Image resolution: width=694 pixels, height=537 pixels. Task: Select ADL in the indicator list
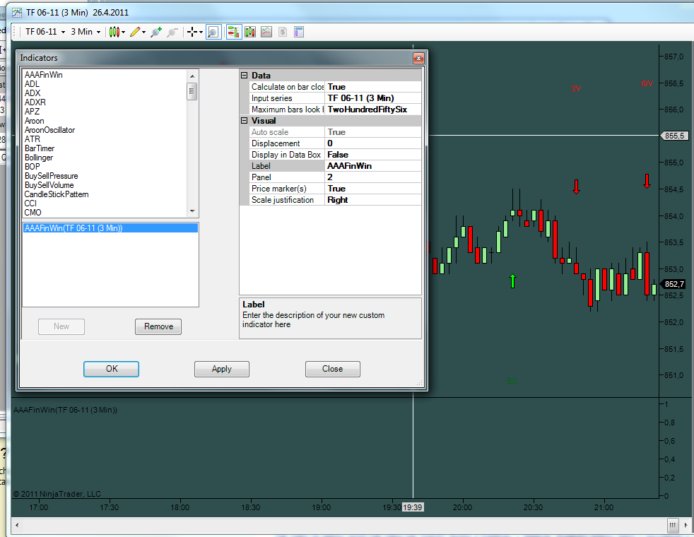tap(32, 84)
